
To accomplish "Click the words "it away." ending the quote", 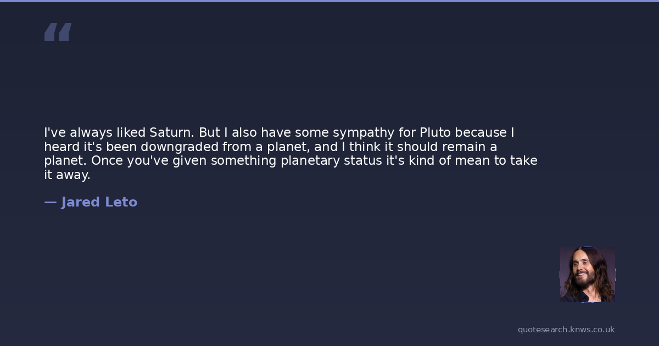I will click(x=67, y=175).
